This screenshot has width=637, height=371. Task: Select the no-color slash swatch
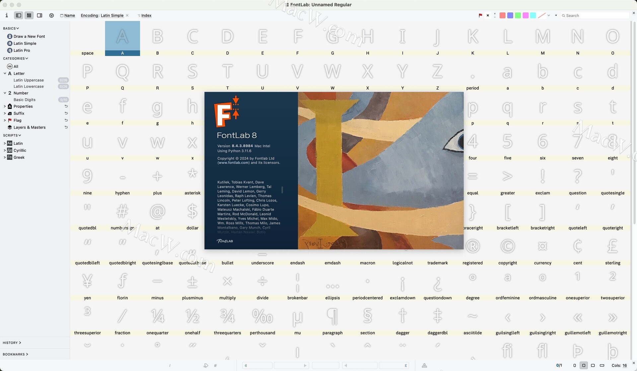tap(542, 15)
